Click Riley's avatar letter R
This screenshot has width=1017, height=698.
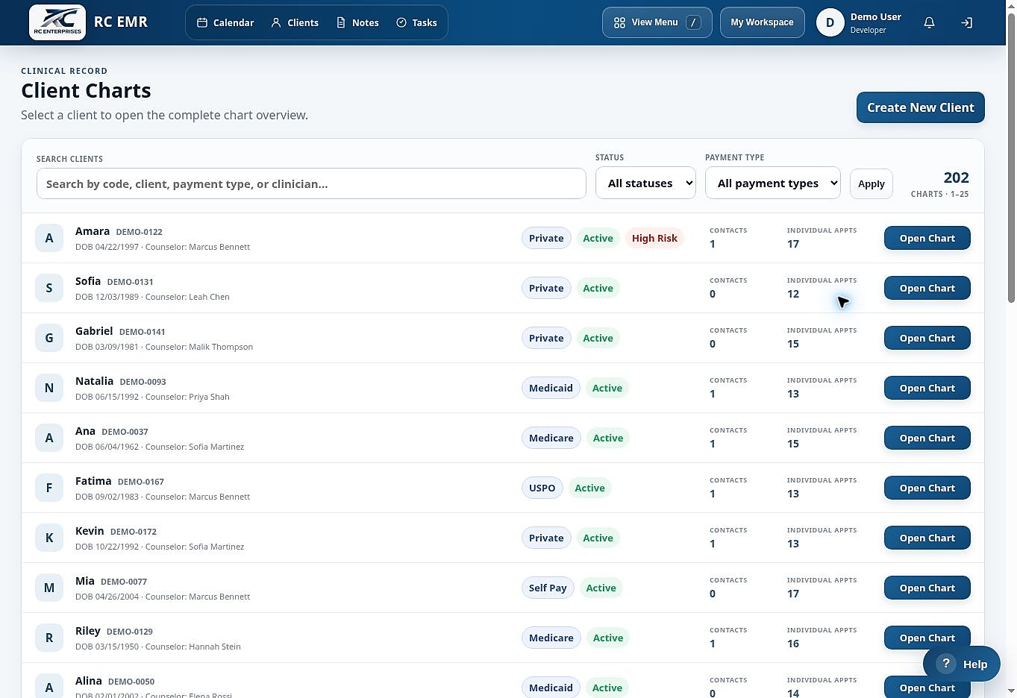pyautogui.click(x=49, y=638)
